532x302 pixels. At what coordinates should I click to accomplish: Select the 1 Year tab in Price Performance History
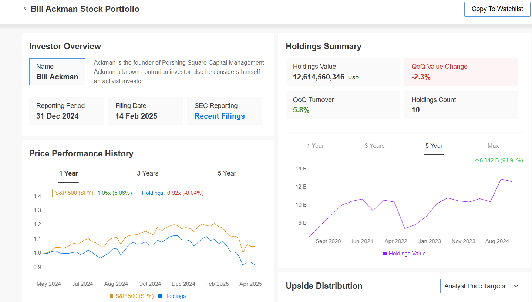(68, 173)
